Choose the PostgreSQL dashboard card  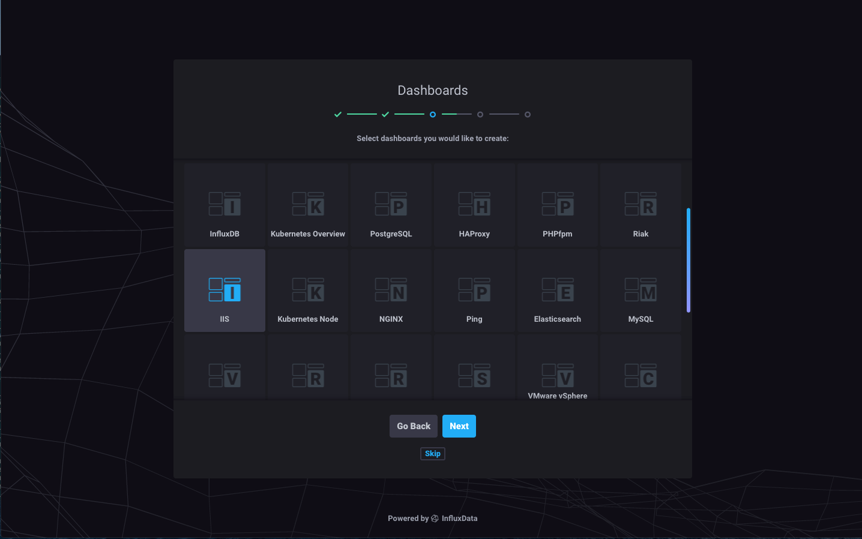tap(391, 205)
